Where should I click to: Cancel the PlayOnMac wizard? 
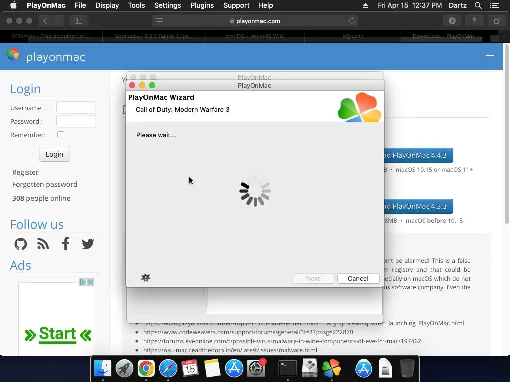click(358, 278)
